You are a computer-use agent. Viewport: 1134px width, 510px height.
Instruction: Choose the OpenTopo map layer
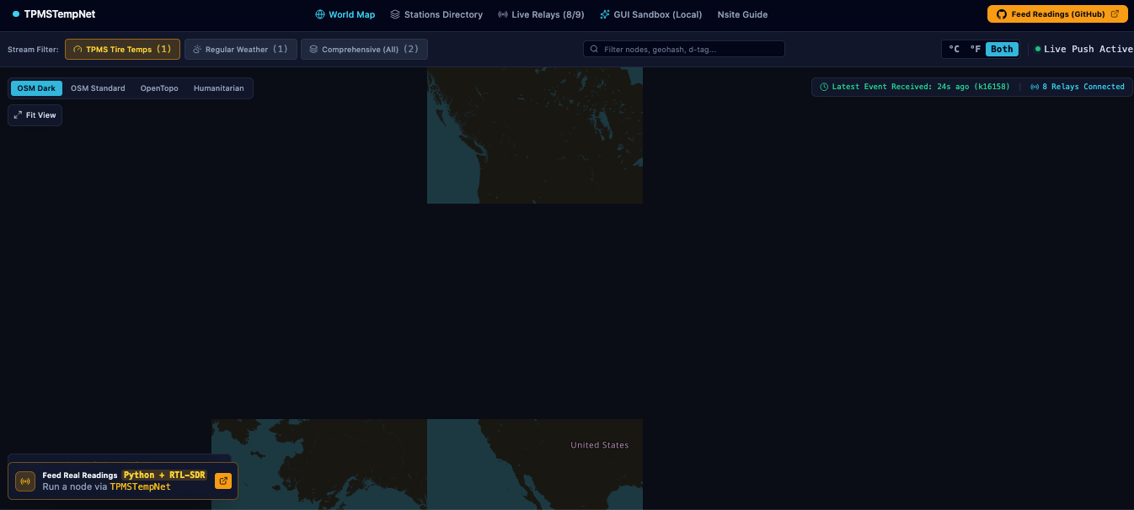(159, 88)
